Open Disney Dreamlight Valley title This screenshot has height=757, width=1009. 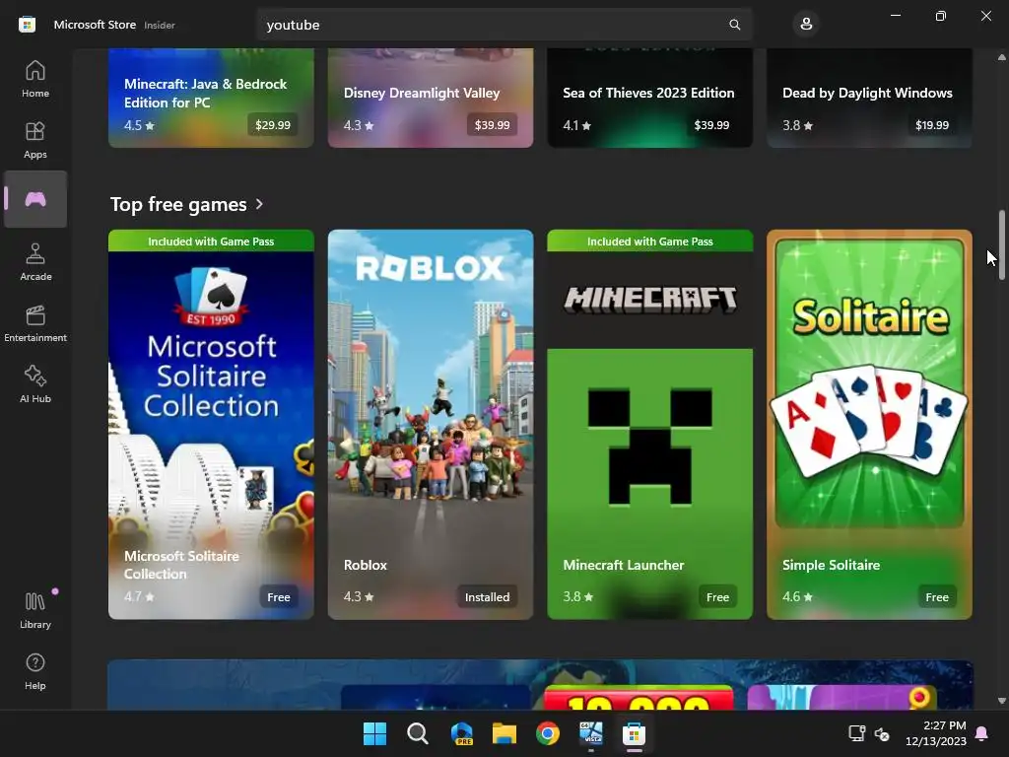tap(422, 93)
